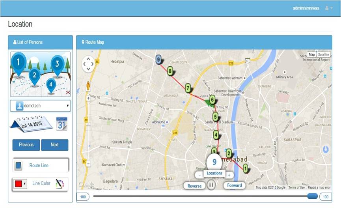Click the route progress slider handle
341x211 pixels.
(313, 196)
